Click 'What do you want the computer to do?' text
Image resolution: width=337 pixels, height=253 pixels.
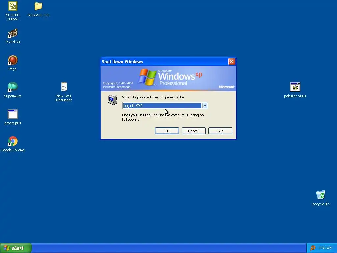(x=153, y=97)
